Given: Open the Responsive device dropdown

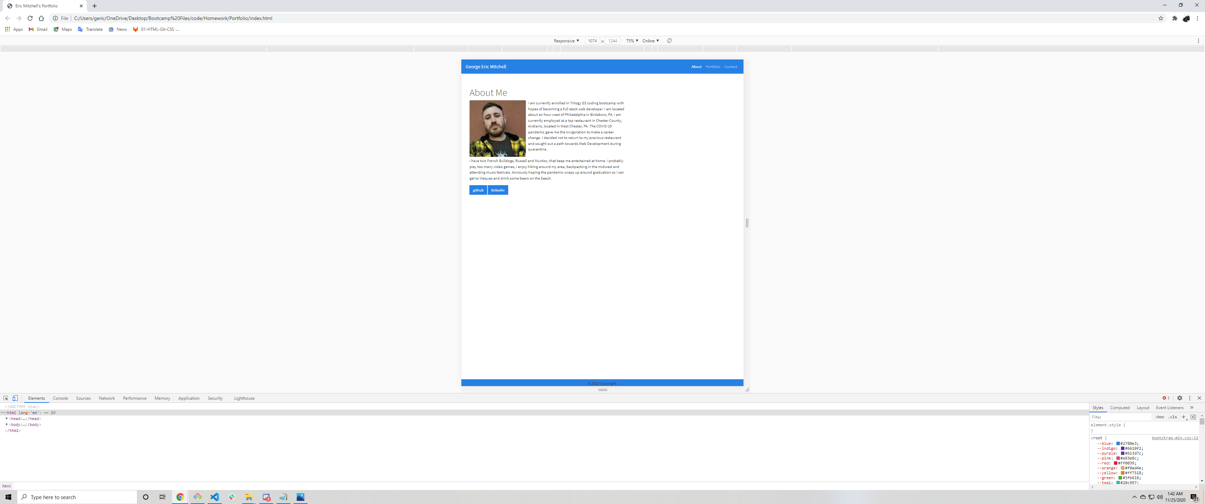Looking at the screenshot, I should (x=566, y=41).
